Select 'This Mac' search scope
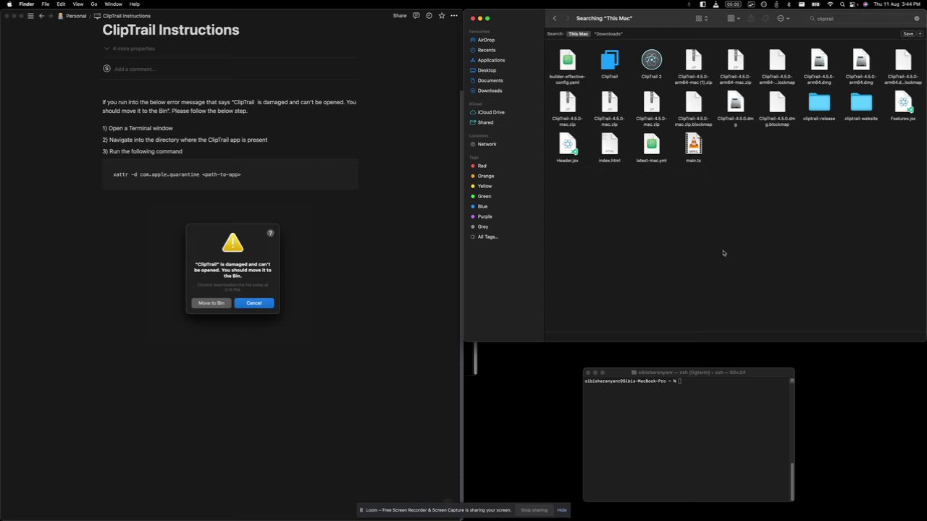 pos(578,34)
